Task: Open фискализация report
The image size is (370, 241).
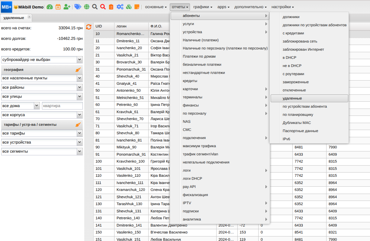Action: click(x=220, y=195)
